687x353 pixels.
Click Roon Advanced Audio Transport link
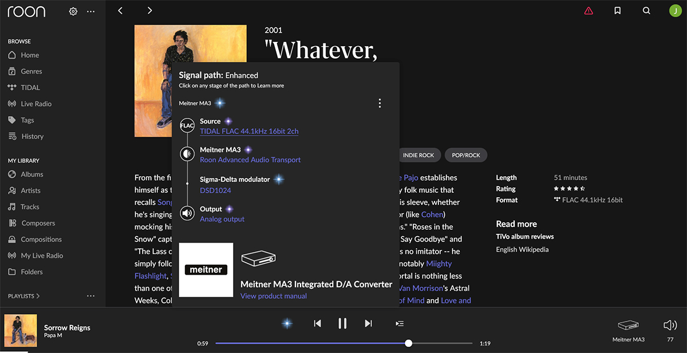[x=250, y=160]
